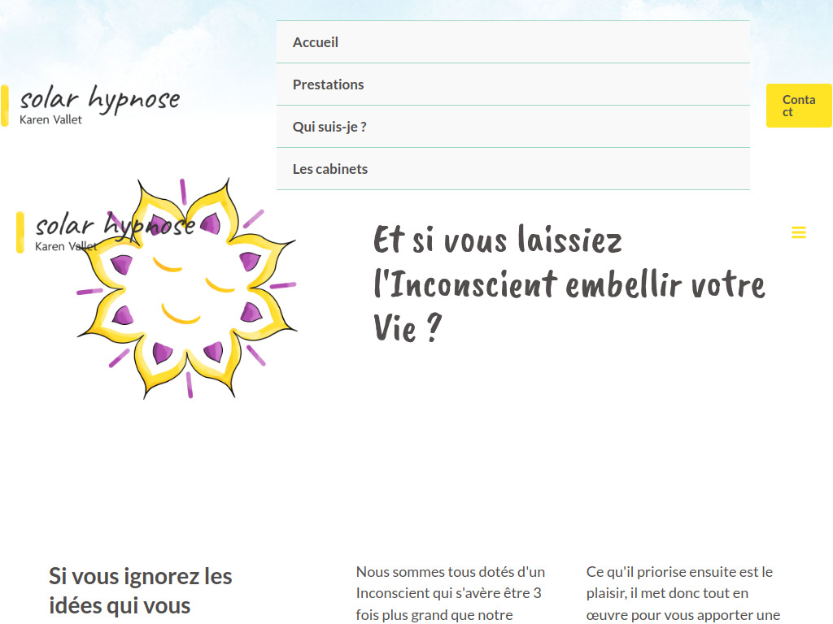833x624 pixels.
Task: Click the headline about l'Inconscient
Action: pyautogui.click(x=568, y=284)
